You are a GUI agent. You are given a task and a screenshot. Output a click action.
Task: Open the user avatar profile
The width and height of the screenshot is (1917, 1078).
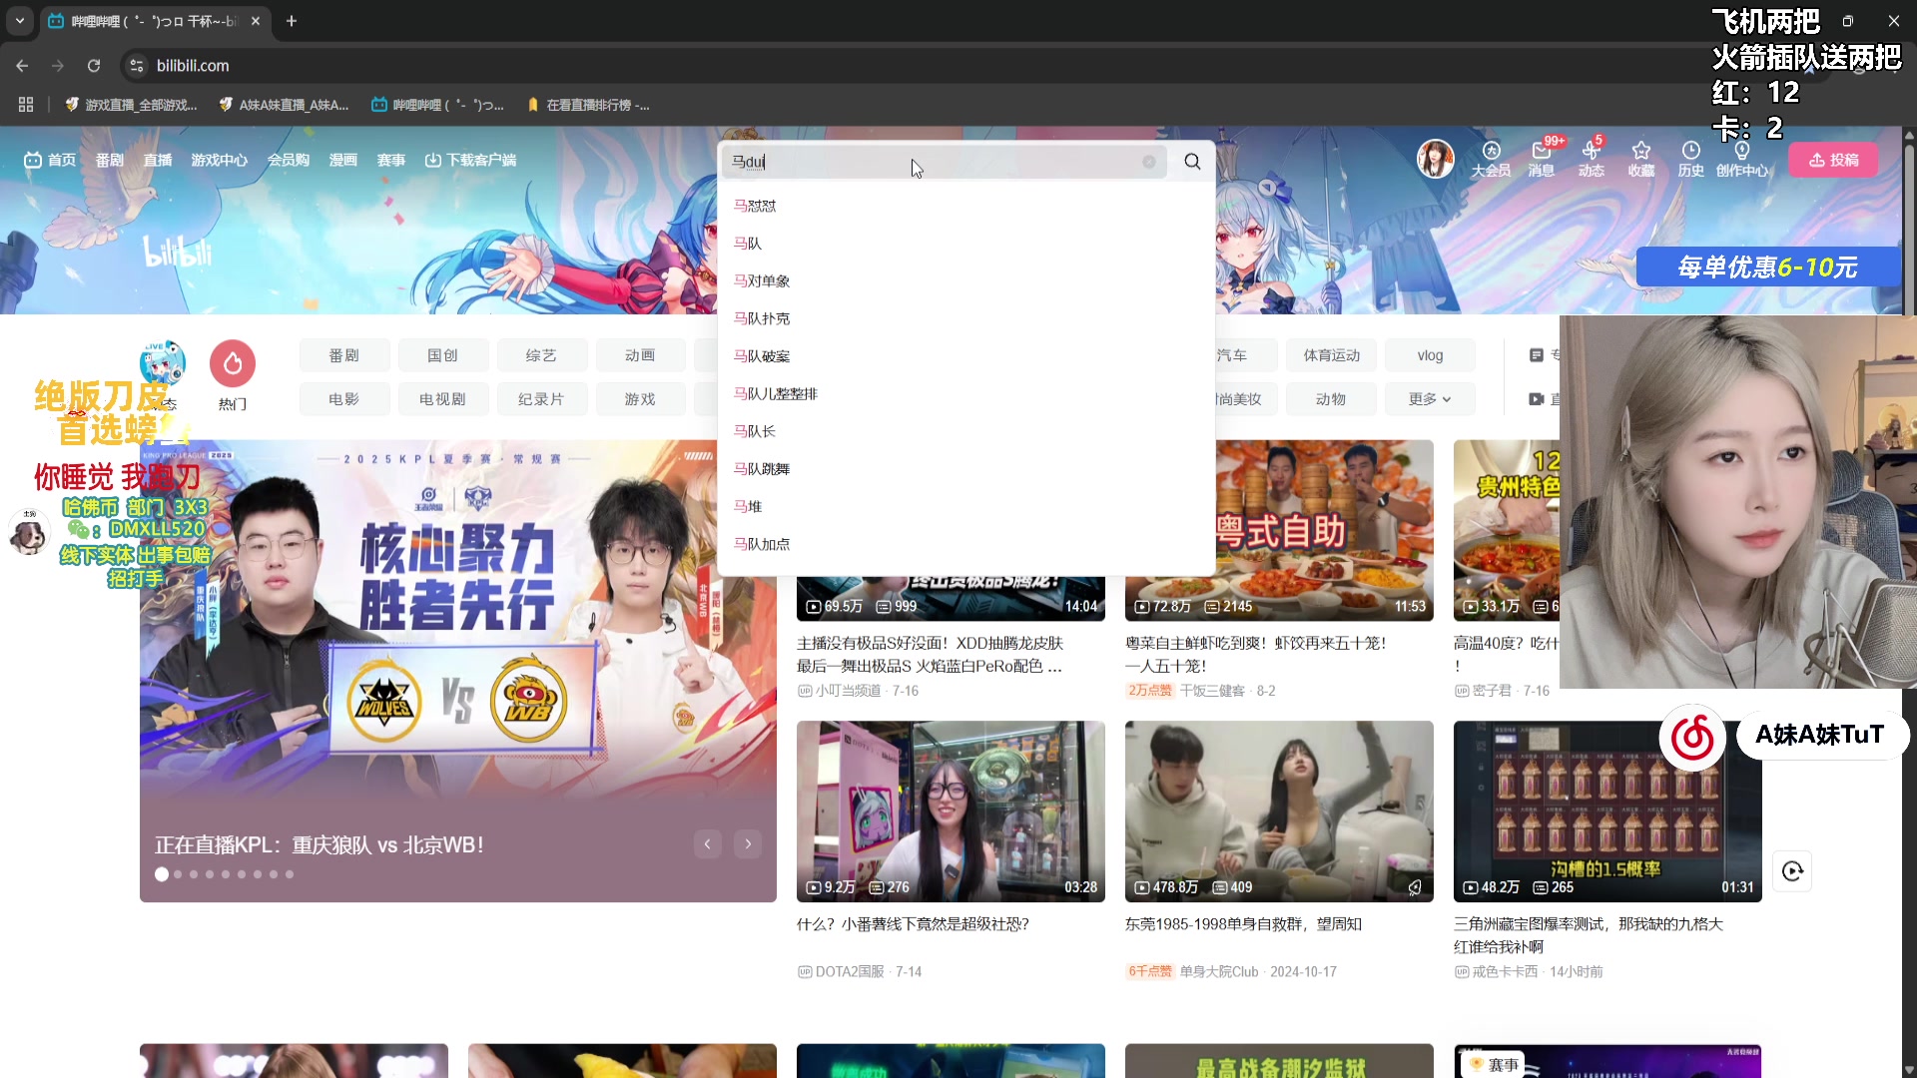(x=1436, y=159)
